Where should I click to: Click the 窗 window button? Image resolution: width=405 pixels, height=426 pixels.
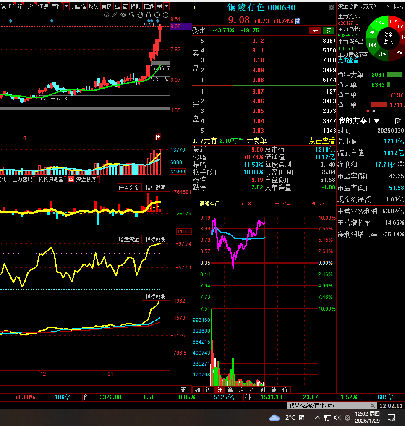pos(125,6)
